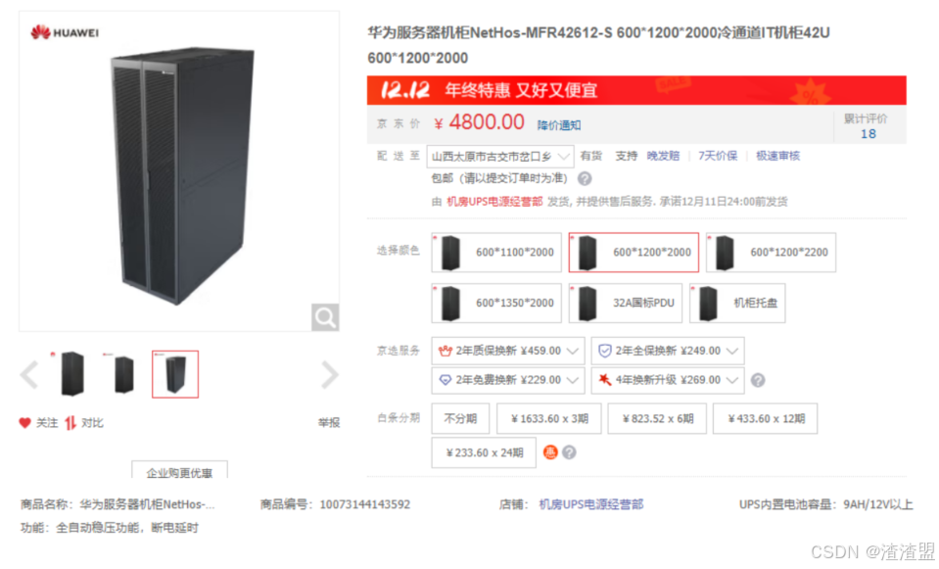The image size is (939, 569).
Task: Open the 机房UPS电源经营部 store link
Action: coord(591,504)
